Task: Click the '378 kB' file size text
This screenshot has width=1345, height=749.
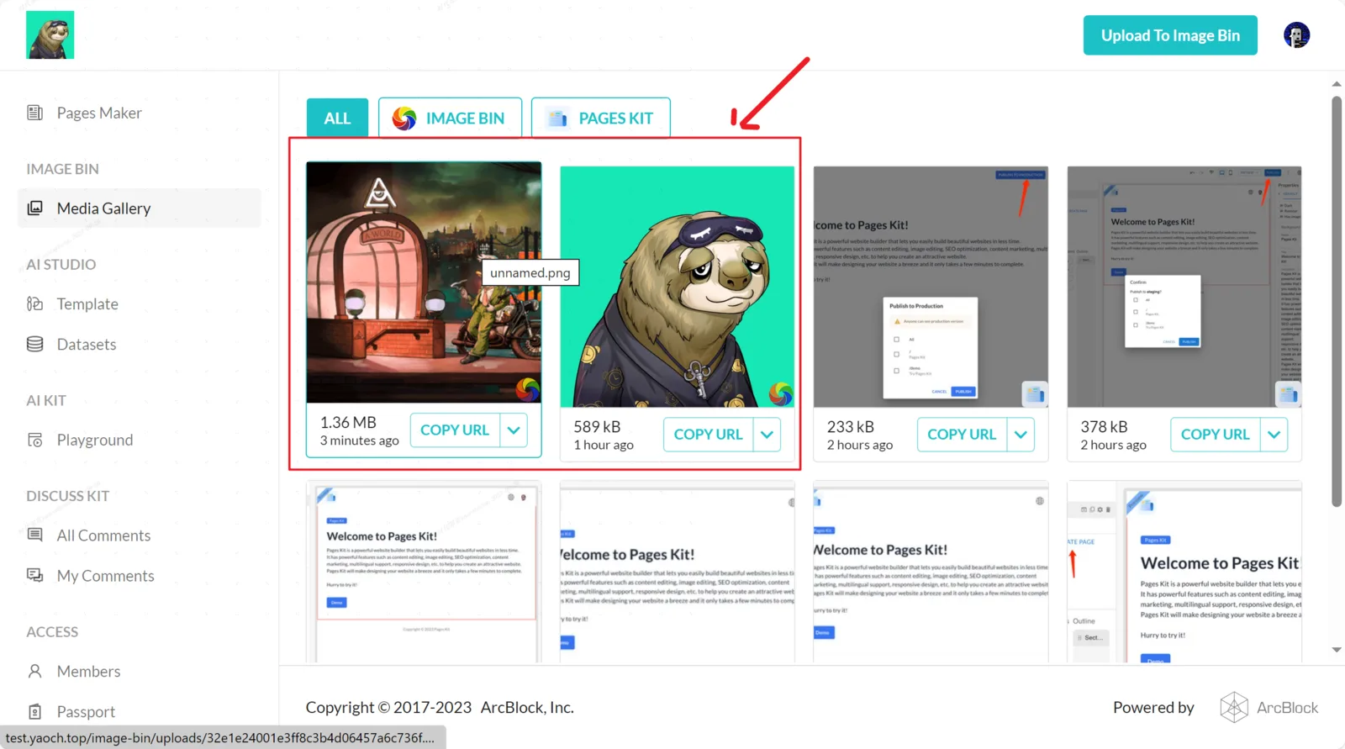Action: [x=1105, y=426]
